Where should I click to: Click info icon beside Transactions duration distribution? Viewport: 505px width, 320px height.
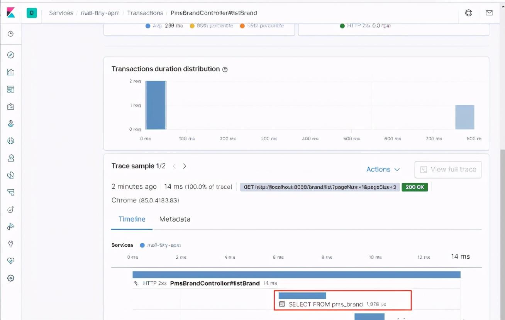click(225, 69)
